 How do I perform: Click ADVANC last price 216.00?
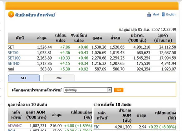[56, 126]
